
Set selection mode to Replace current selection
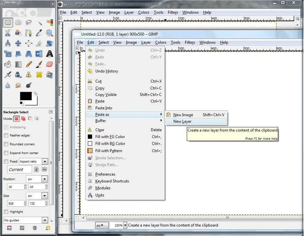(x=16, y=118)
